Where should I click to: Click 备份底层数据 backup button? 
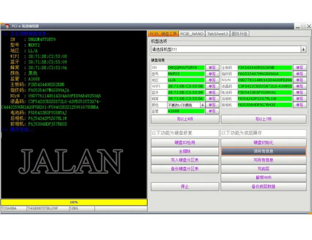264,187
